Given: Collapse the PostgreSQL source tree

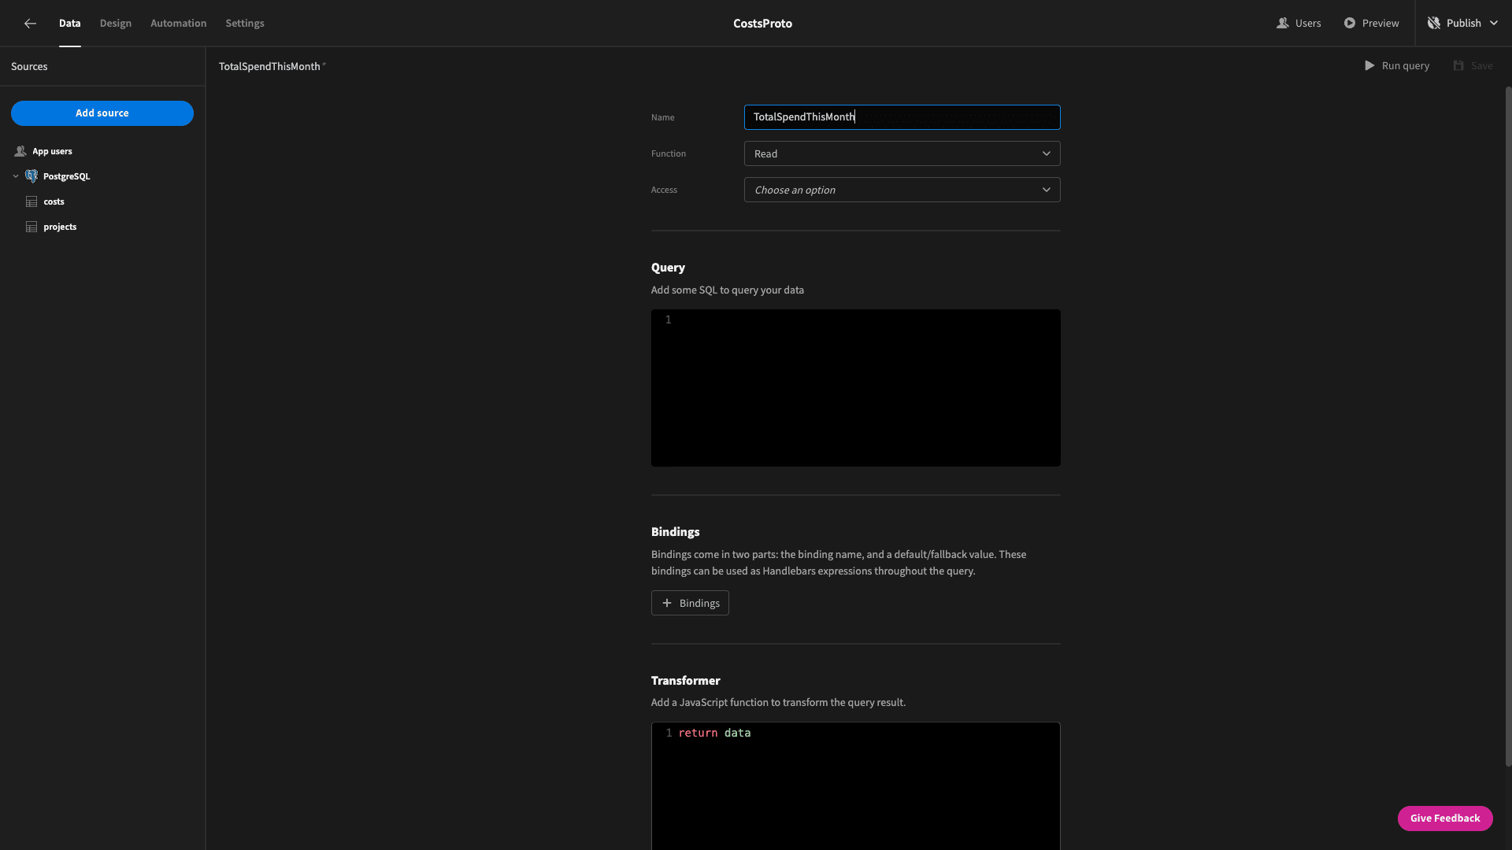Looking at the screenshot, I should tap(16, 176).
